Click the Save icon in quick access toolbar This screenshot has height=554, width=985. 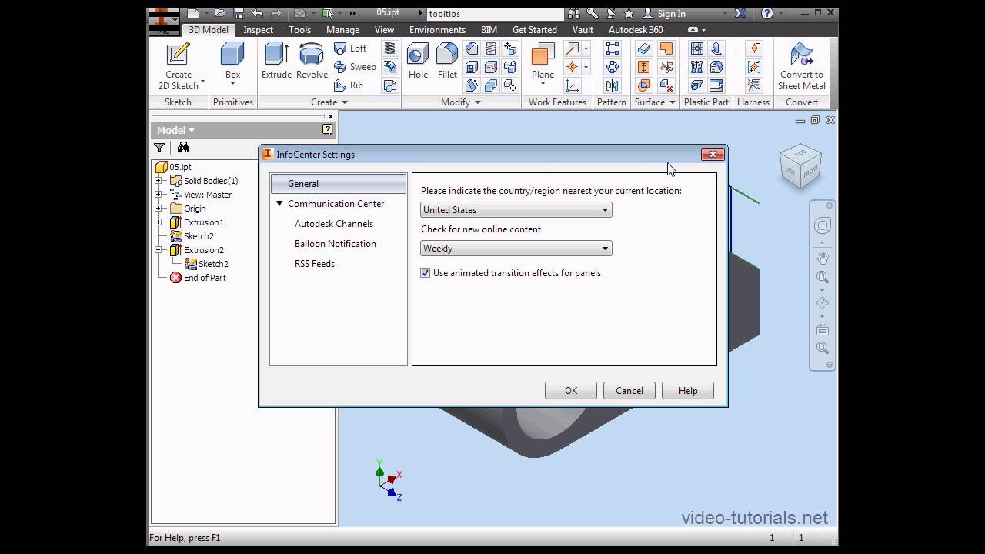(239, 13)
